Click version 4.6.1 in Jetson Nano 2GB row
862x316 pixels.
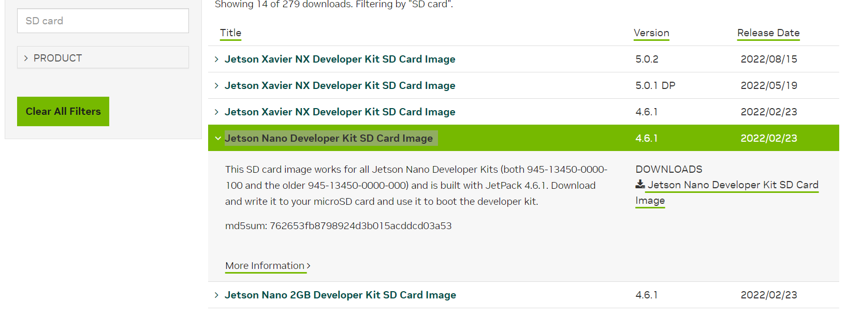[x=647, y=295]
